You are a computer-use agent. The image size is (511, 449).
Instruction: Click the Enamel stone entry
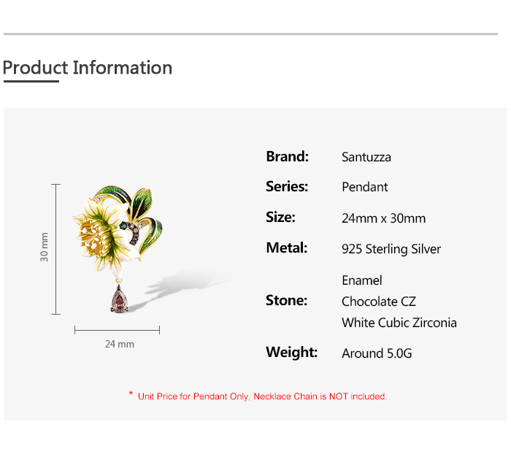click(x=362, y=280)
